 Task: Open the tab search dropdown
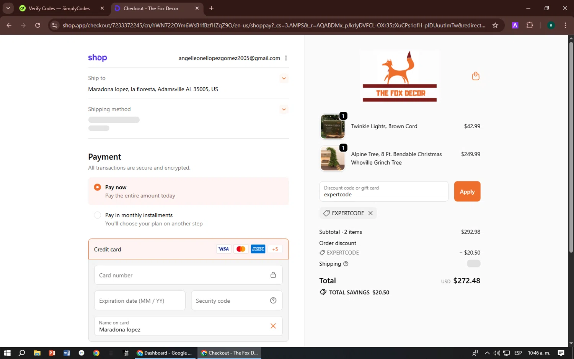8,8
